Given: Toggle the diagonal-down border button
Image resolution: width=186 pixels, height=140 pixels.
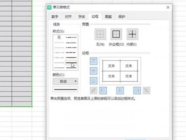Looking at the screenshot, I should (146, 90).
